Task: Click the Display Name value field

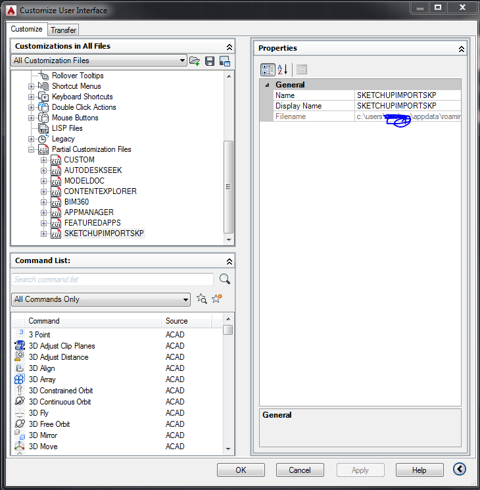Action: [x=408, y=106]
